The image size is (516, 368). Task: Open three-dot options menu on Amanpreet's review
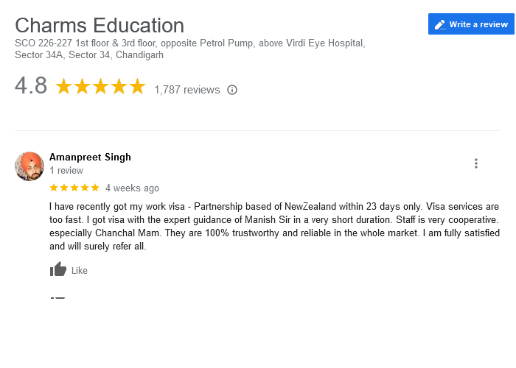(x=476, y=163)
